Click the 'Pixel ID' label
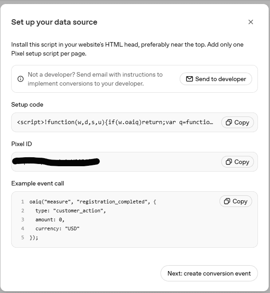This screenshot has width=270, height=293. click(x=21, y=144)
